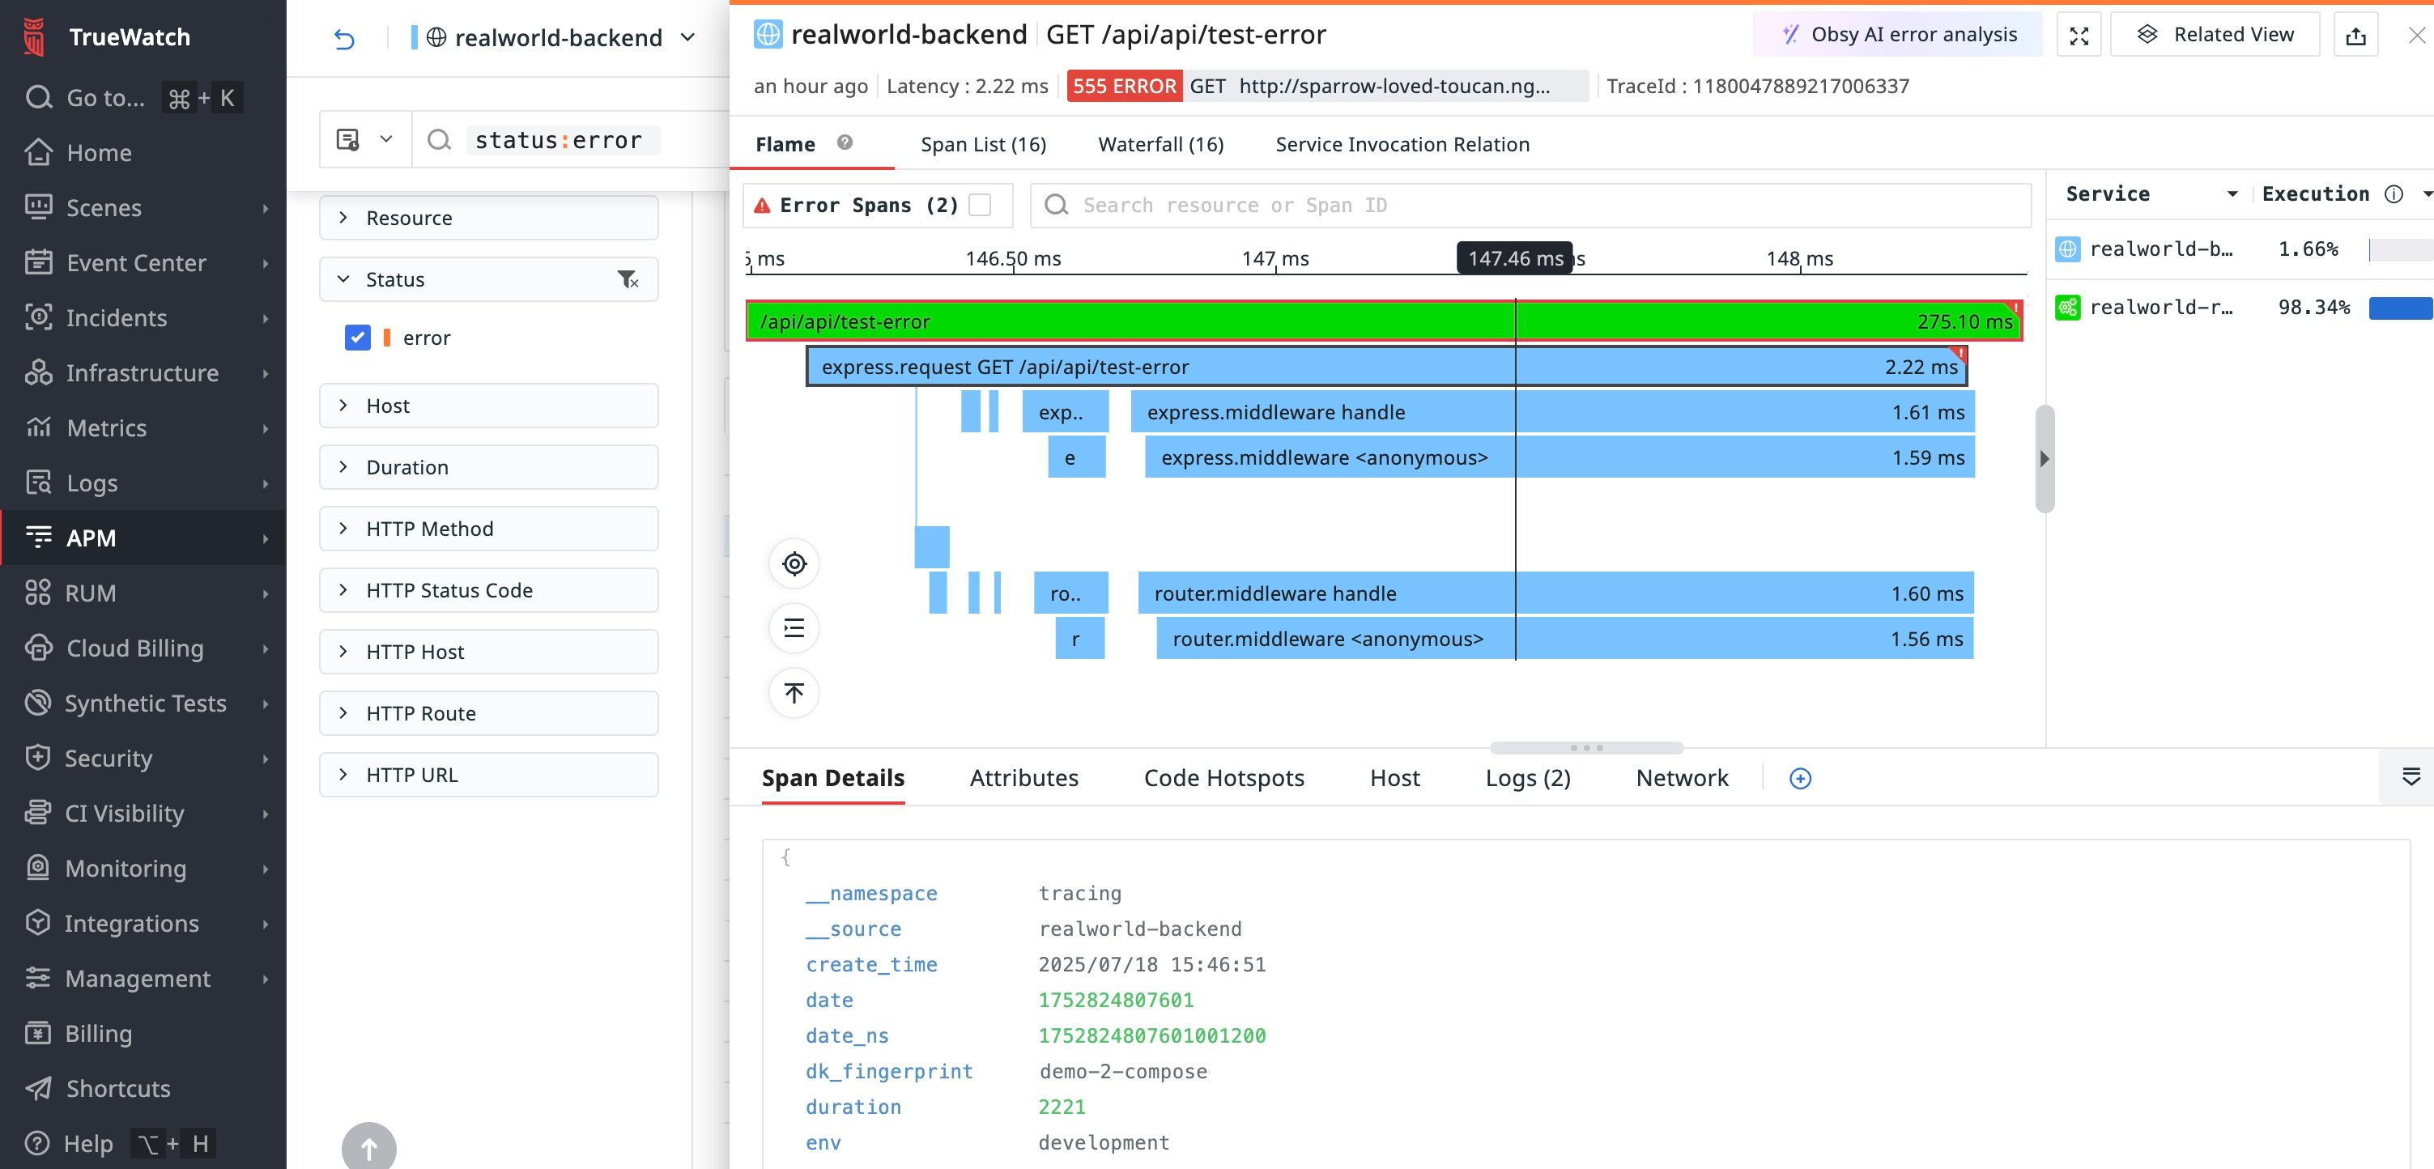Collapse the Status filter section
Screen dimensions: 2434x1169
(x=343, y=278)
